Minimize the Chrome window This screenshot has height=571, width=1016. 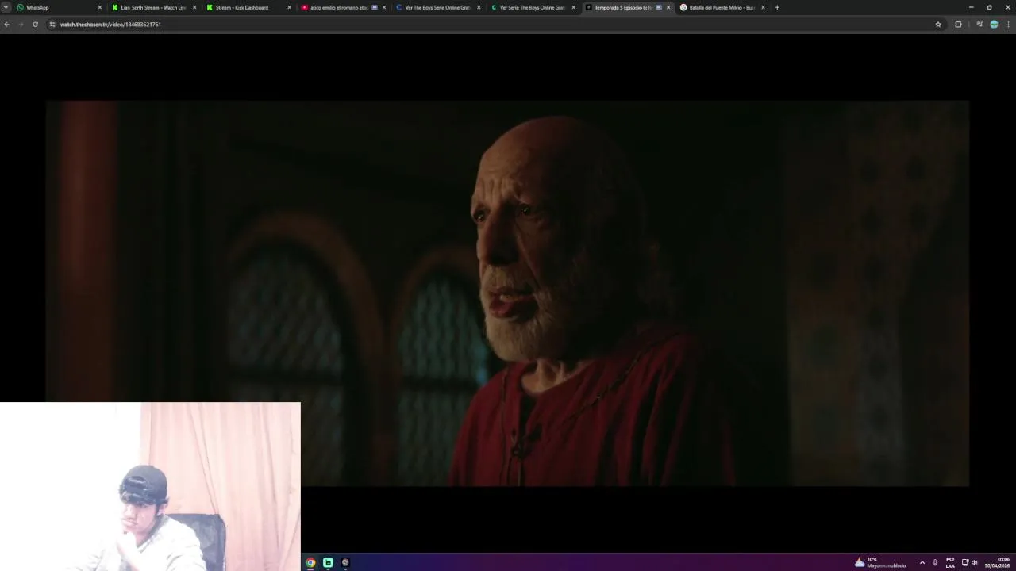pyautogui.click(x=971, y=7)
